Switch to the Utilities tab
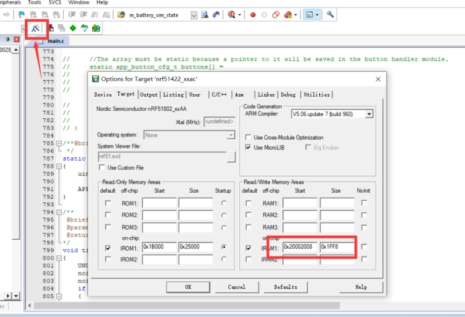Image resolution: width=465 pixels, height=317 pixels. [x=316, y=95]
